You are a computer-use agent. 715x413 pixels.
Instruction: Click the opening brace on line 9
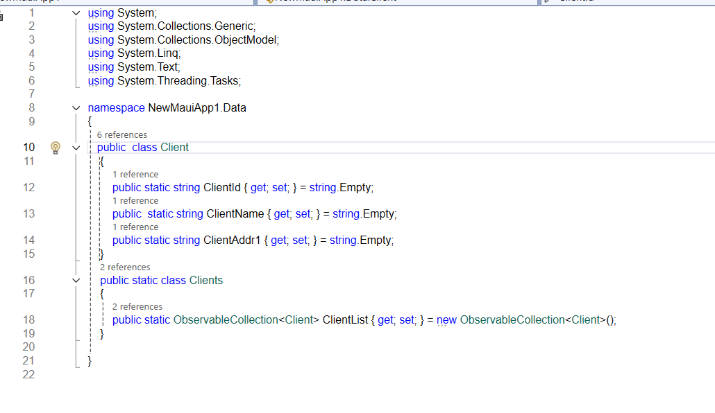pyautogui.click(x=90, y=121)
